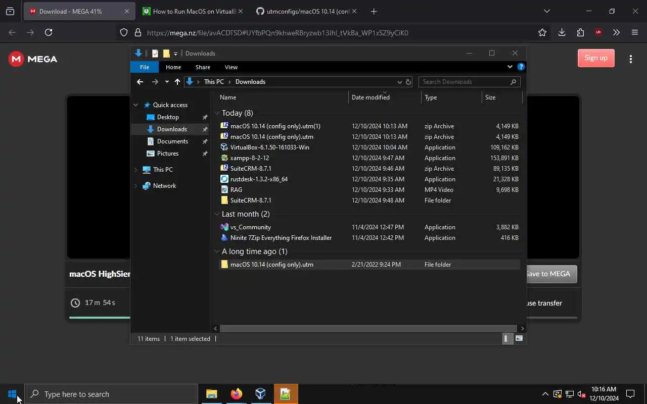
Task: Open File Explorer from the taskbar
Action: coord(211,394)
